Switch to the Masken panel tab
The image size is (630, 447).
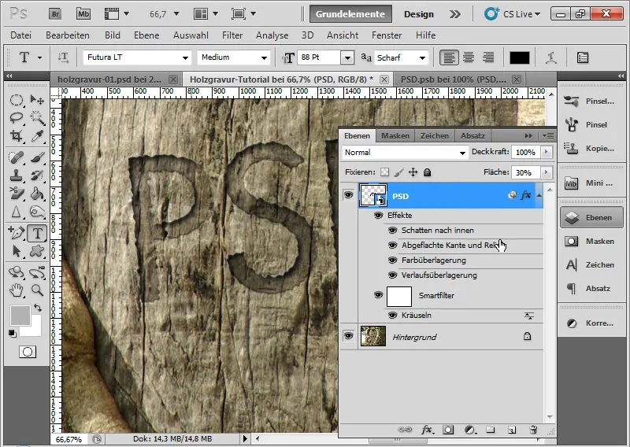[x=395, y=135]
